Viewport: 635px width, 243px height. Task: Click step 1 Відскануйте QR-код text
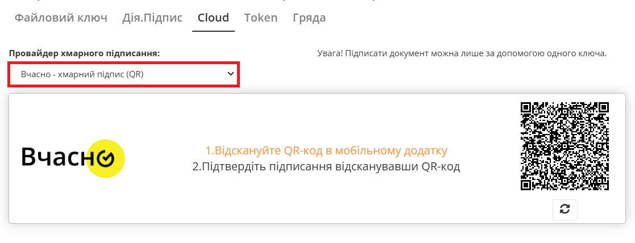(x=326, y=150)
